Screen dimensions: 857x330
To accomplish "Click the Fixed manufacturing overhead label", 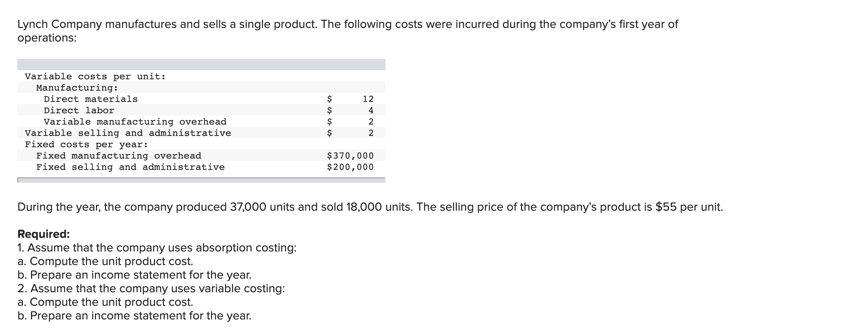I will [x=119, y=156].
